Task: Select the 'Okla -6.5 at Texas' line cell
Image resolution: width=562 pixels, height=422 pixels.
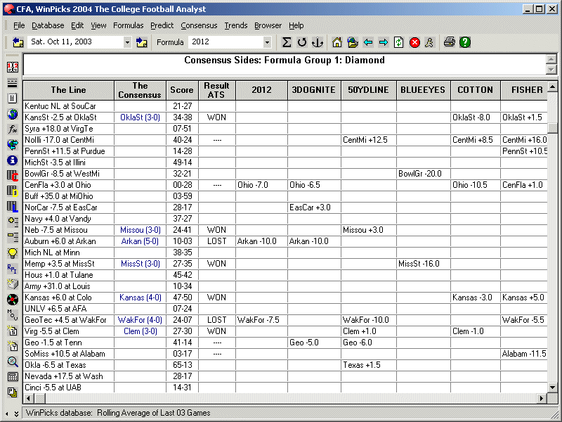Action: [68, 365]
